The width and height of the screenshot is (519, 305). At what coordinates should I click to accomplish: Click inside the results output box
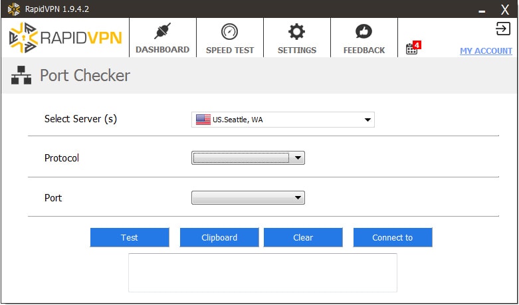[262, 273]
